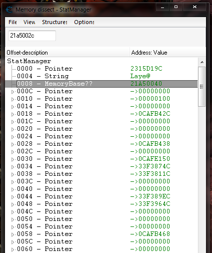Open the Structures menu

click(54, 22)
